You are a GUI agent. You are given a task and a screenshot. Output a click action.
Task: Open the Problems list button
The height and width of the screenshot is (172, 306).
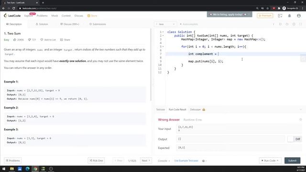13,161
